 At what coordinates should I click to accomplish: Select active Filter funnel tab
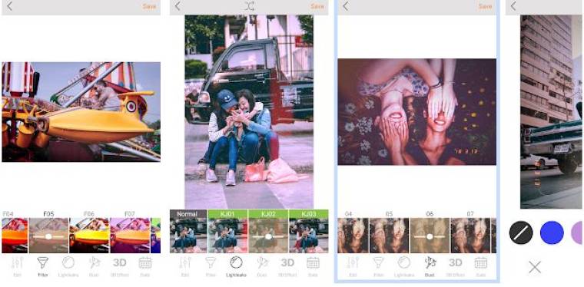43,267
